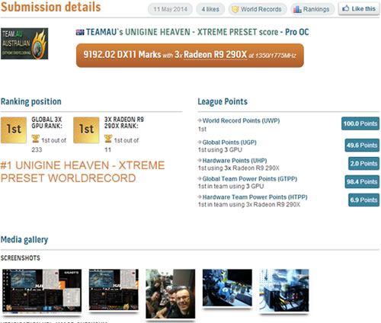Click arrow icon before Global Points (UGP)

click(200, 142)
